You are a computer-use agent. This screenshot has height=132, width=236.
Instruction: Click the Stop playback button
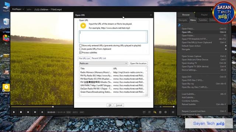21,112
